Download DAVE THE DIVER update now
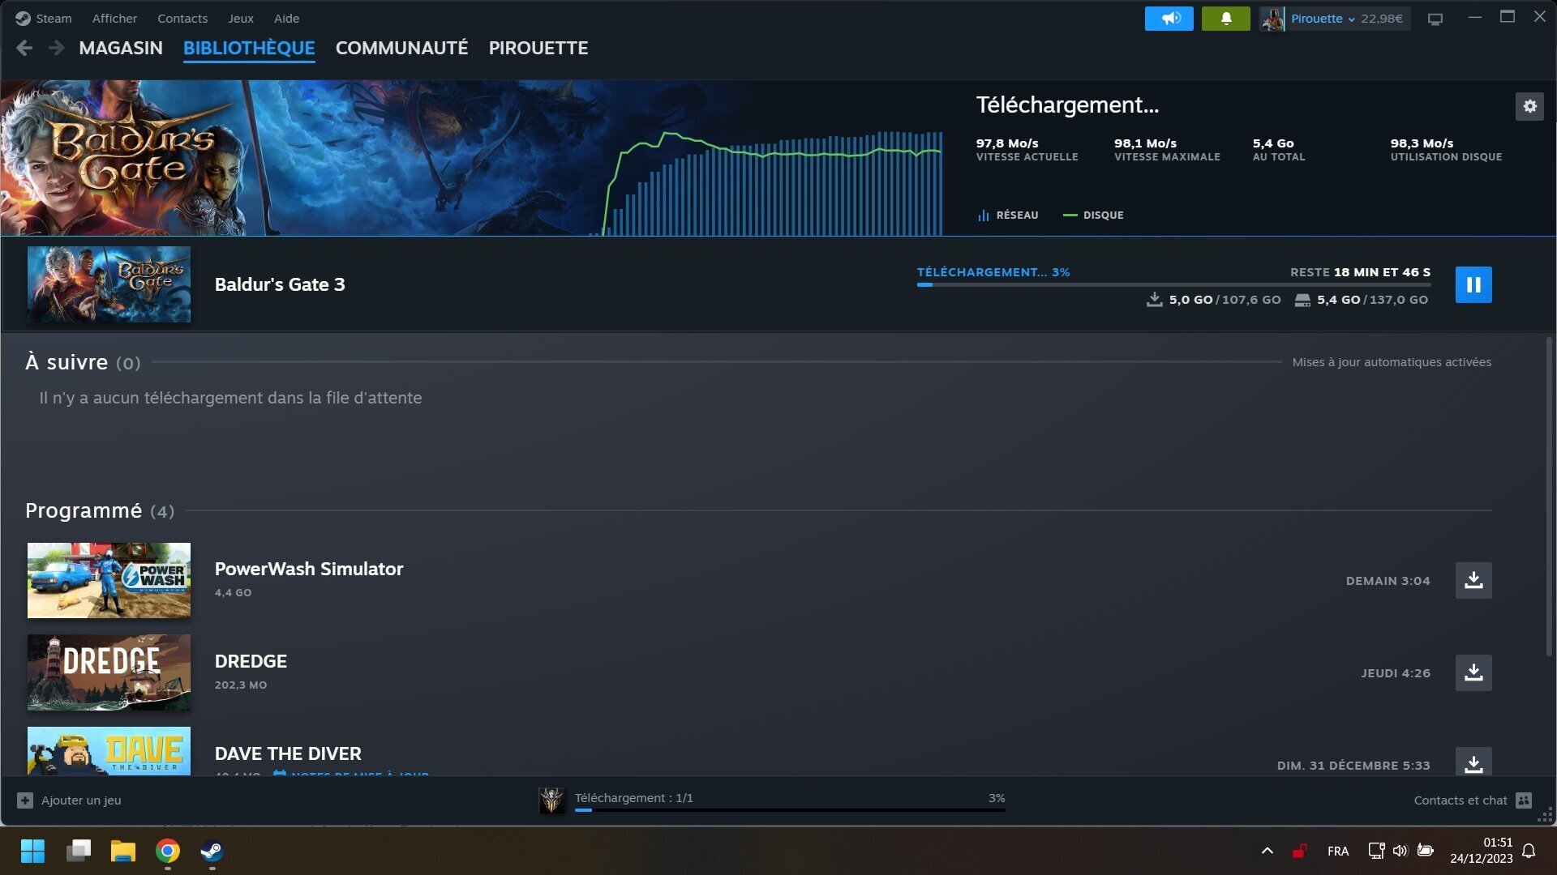The image size is (1557, 875). click(x=1473, y=762)
